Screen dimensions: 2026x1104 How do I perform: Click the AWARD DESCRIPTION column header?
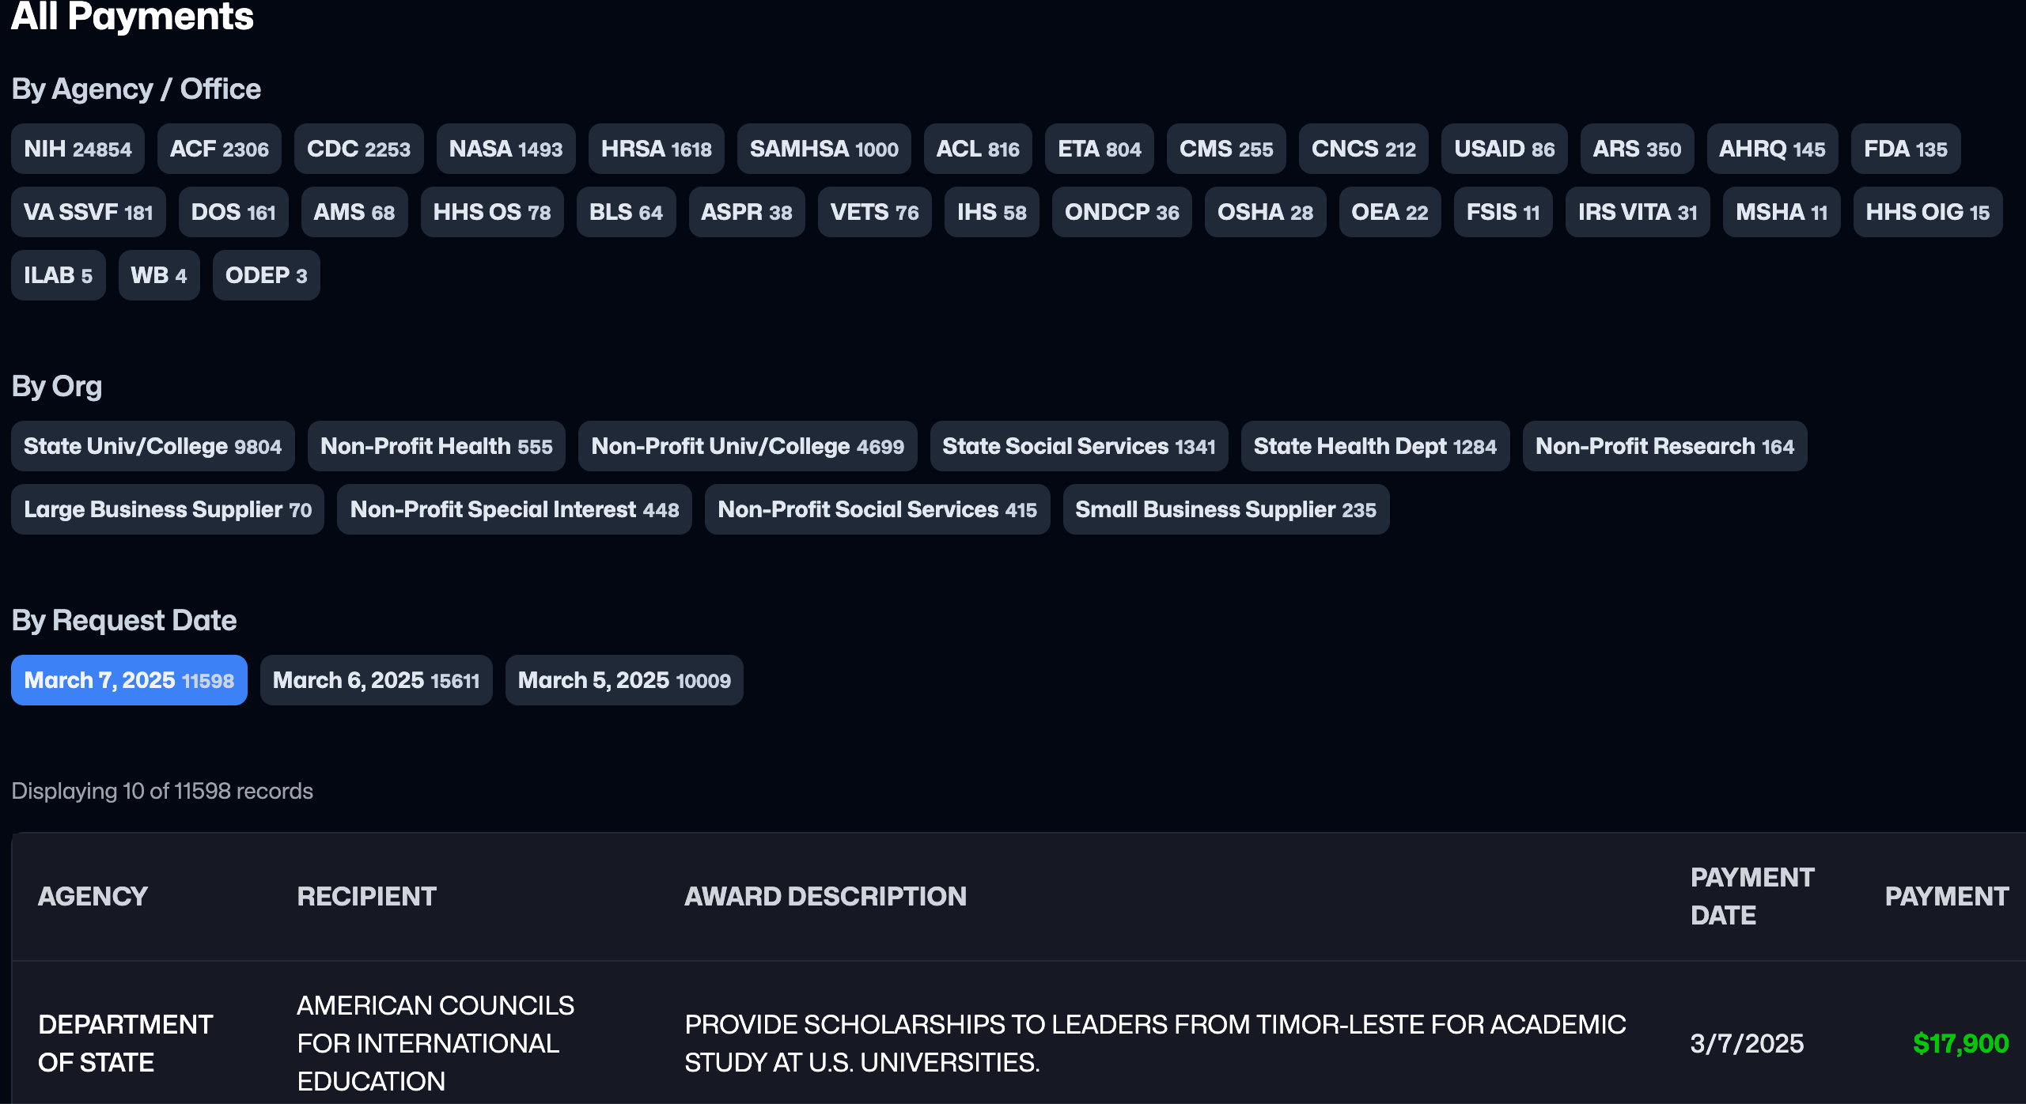[x=825, y=896]
